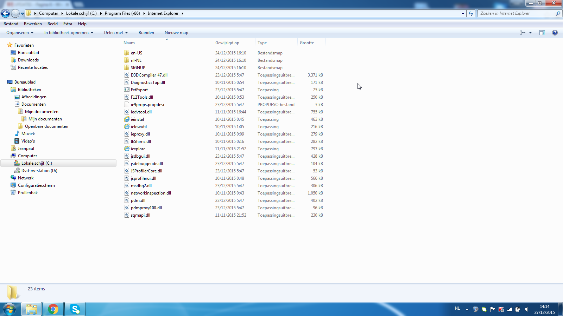
Task: Click 'Program Files (x86)' breadcrumb segment
Action: 122,13
